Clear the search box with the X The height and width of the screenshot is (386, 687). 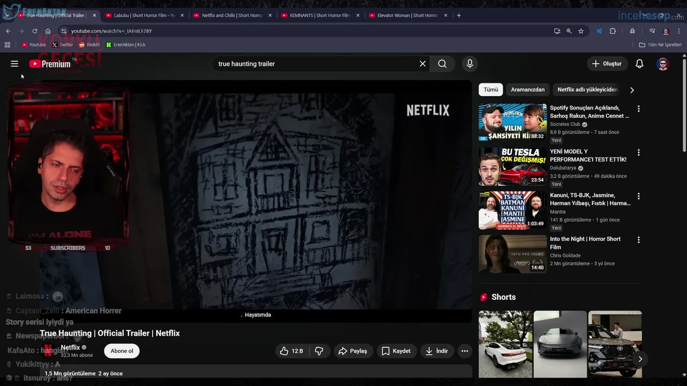tap(422, 64)
